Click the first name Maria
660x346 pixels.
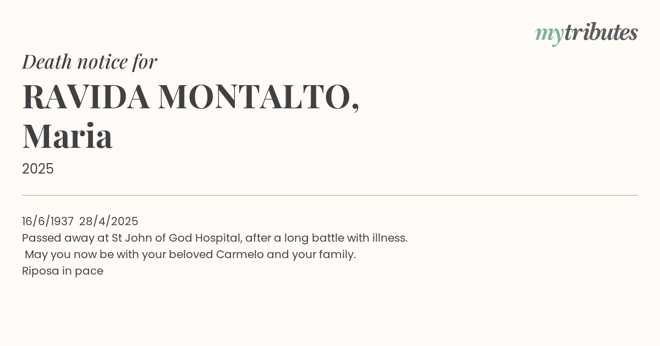click(68, 136)
